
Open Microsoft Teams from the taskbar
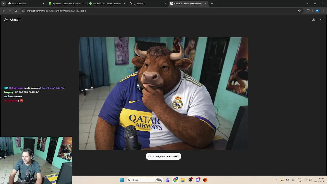pos(168,180)
